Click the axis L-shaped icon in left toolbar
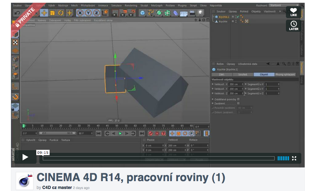315x191 pixels. [x=15, y=86]
